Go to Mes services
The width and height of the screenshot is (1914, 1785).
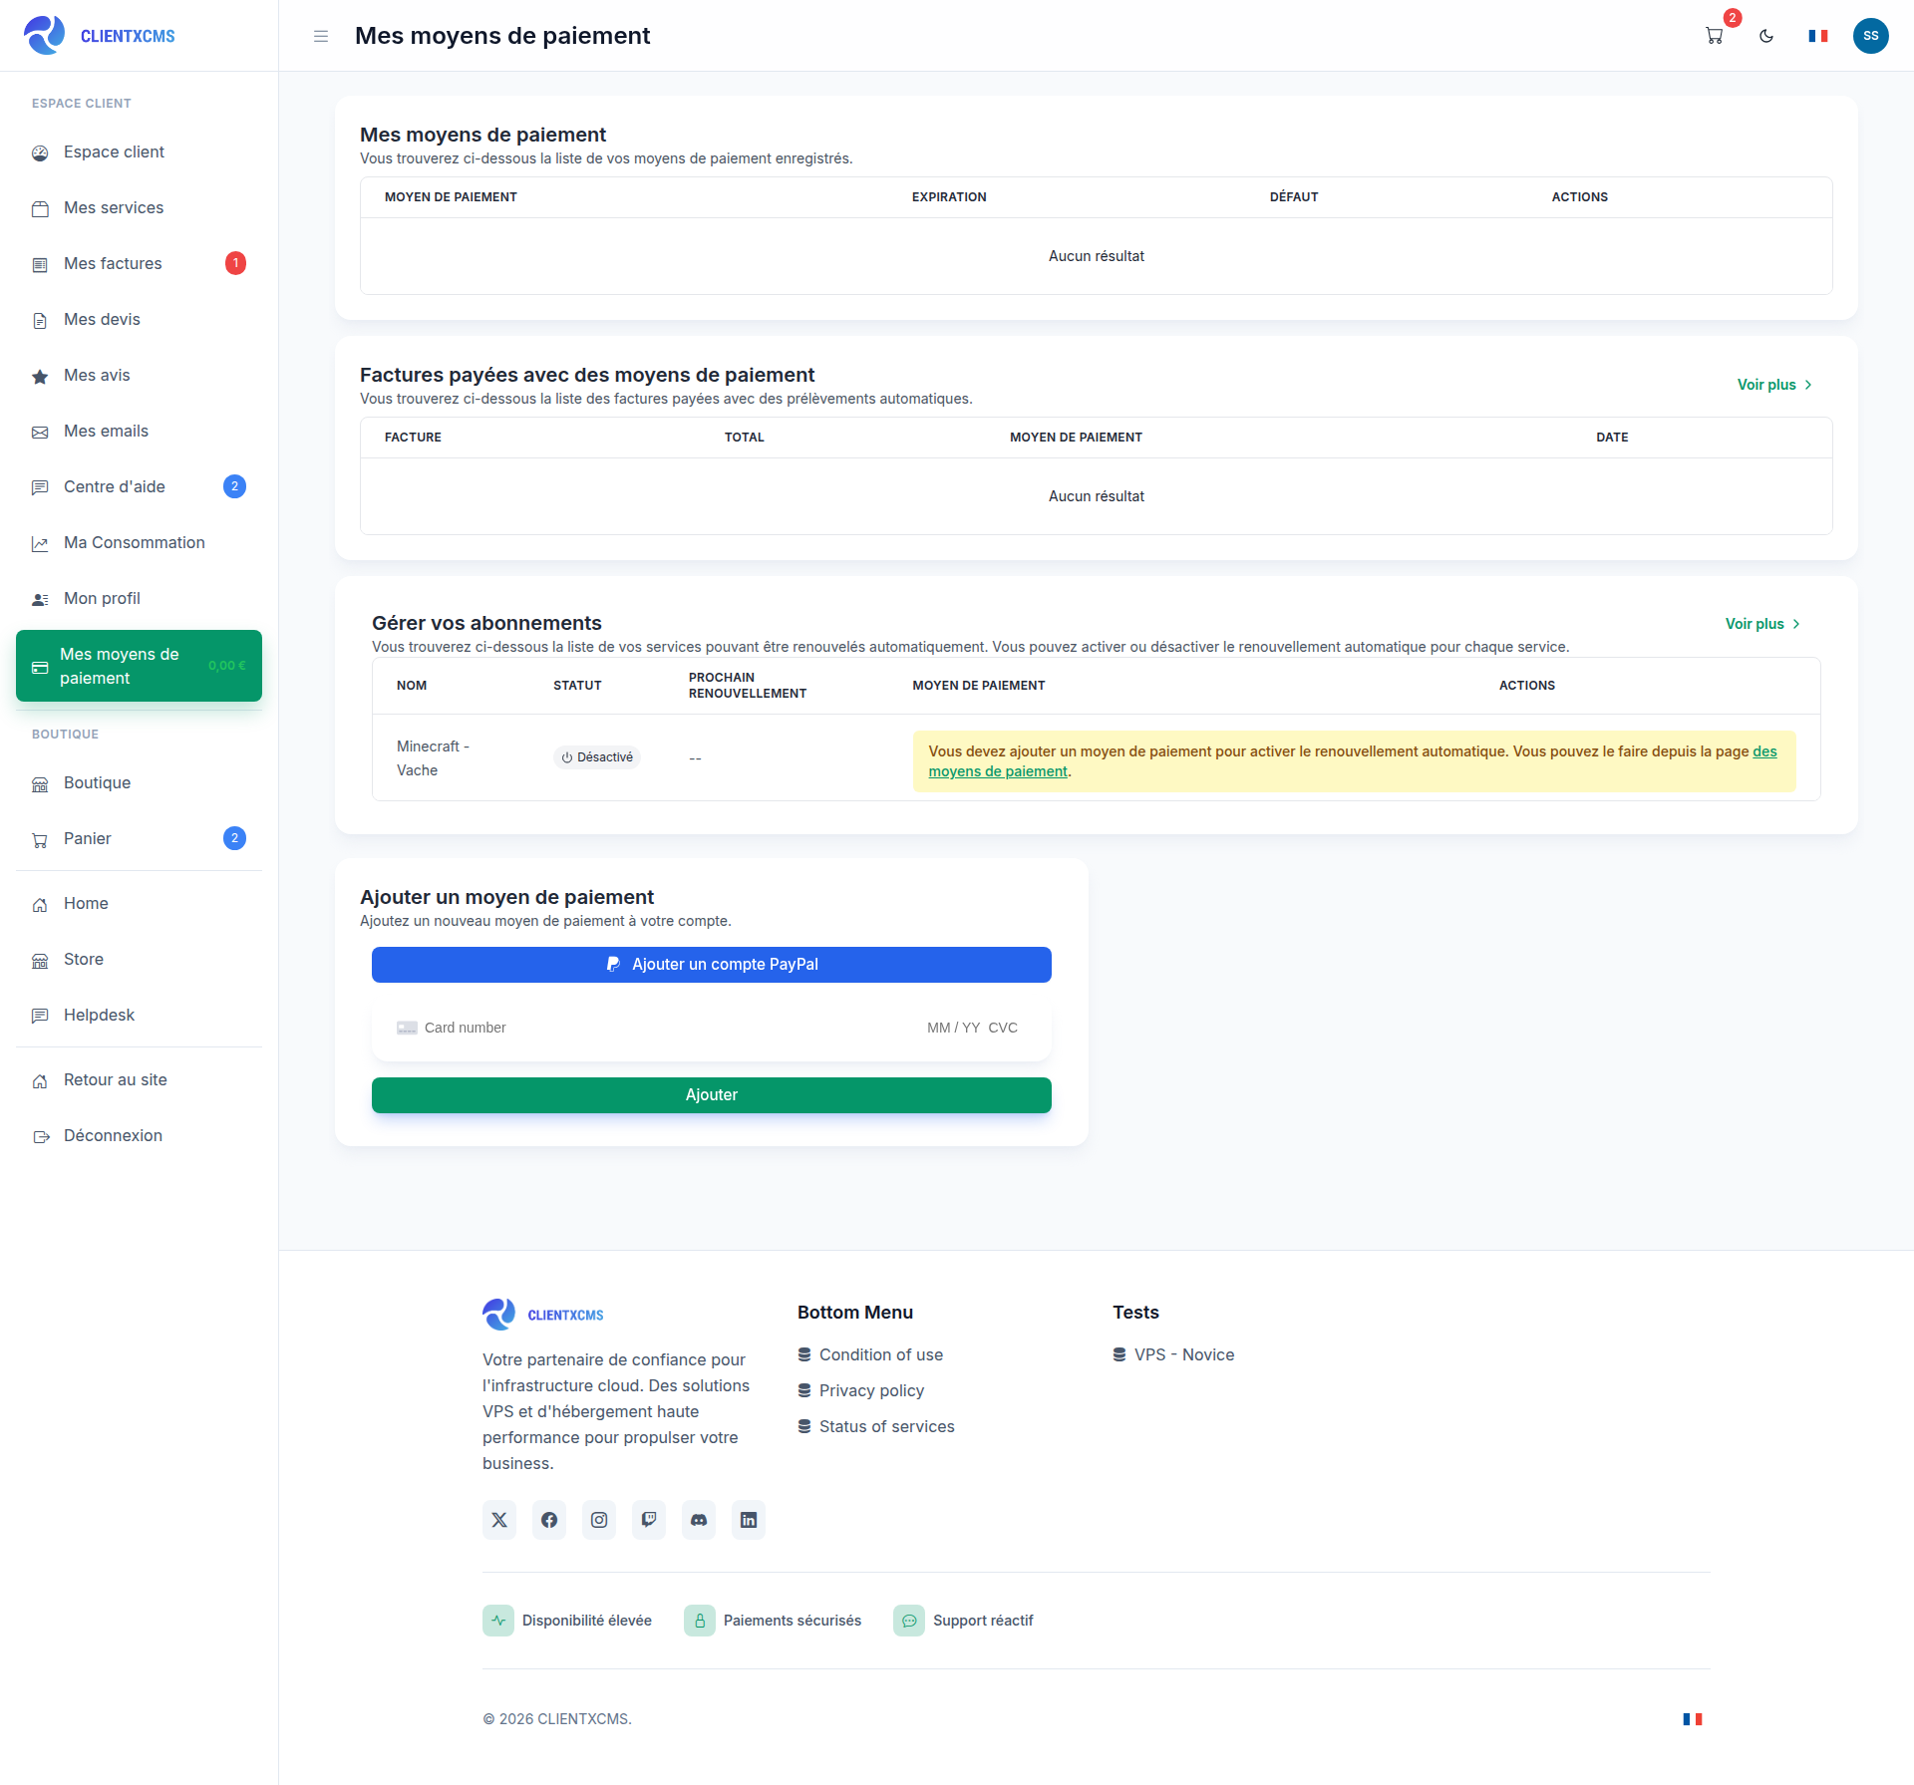click(x=139, y=207)
